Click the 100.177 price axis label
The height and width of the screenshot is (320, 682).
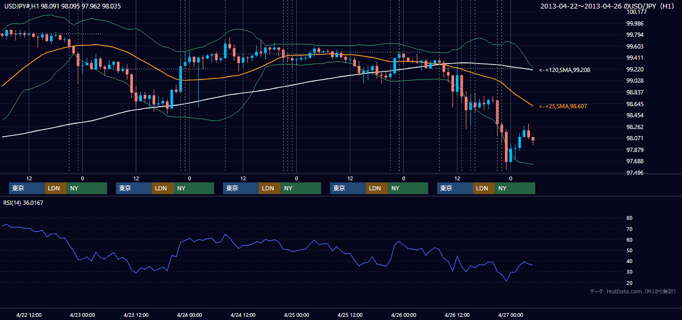click(636, 12)
